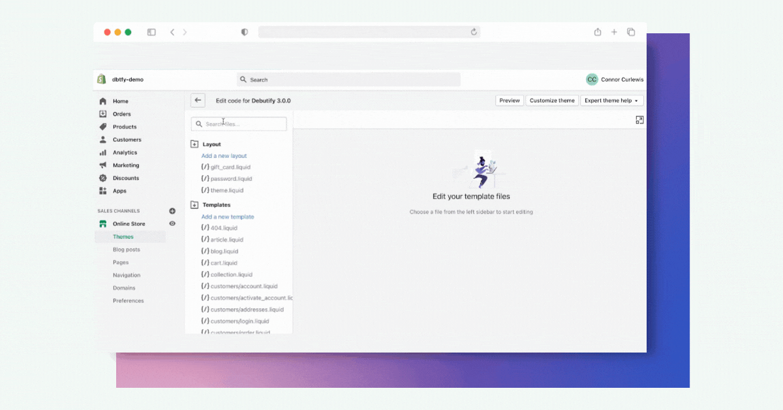Click the Analytics bar chart icon
The width and height of the screenshot is (783, 410).
coord(103,152)
